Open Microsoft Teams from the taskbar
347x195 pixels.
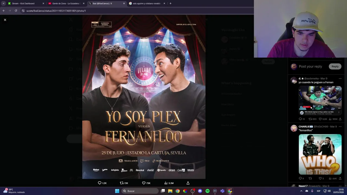point(222,191)
